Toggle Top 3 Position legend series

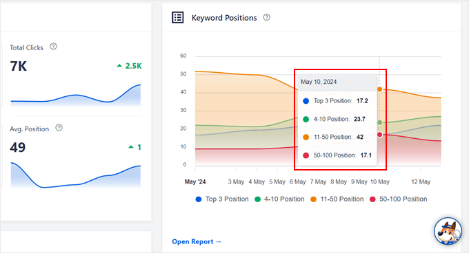click(x=222, y=199)
